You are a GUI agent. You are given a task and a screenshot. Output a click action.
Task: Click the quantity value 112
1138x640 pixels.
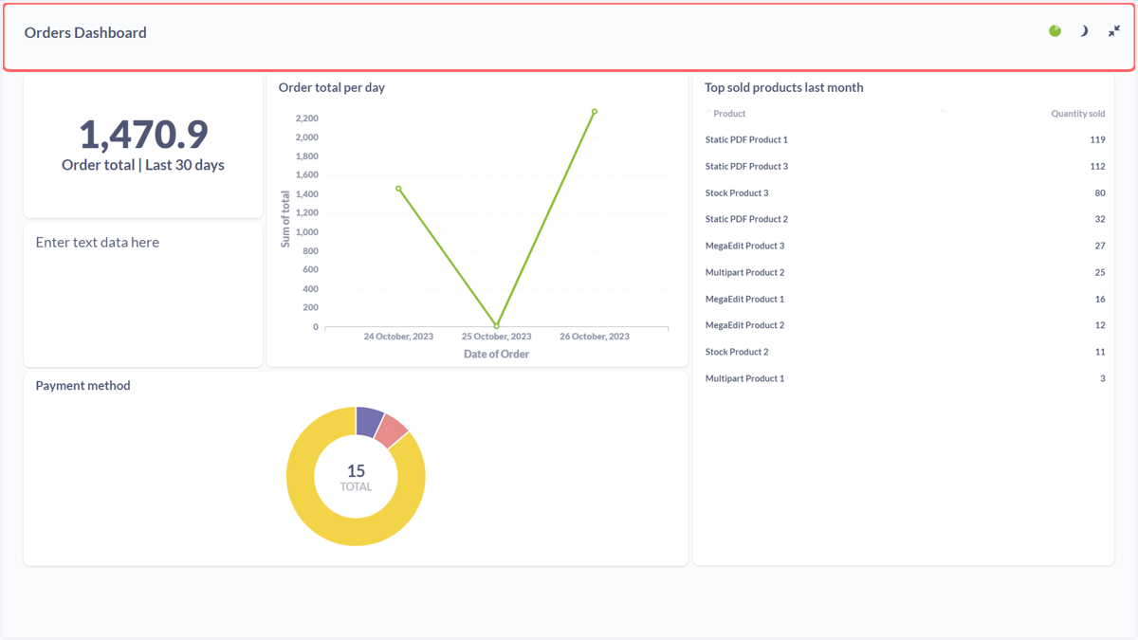coord(1097,166)
